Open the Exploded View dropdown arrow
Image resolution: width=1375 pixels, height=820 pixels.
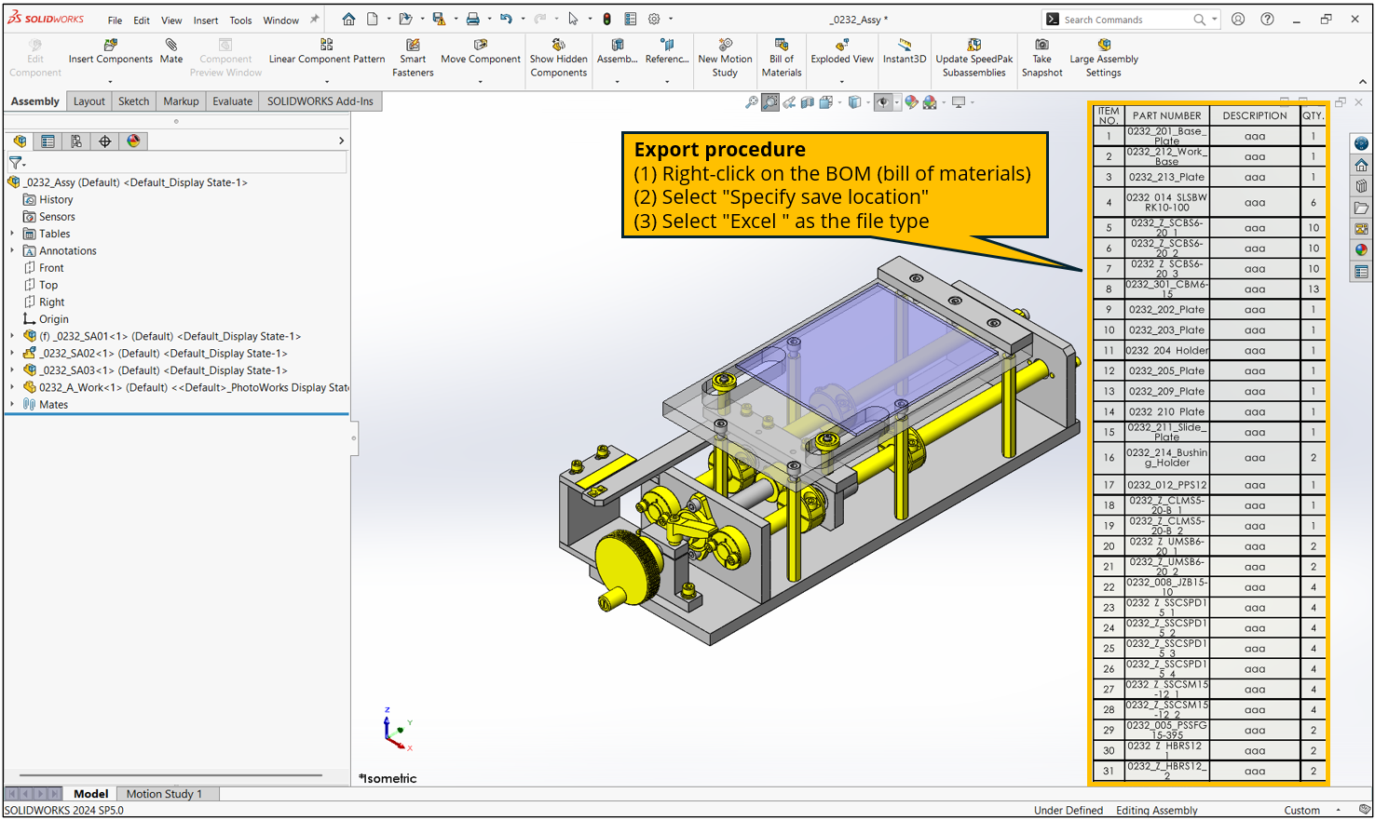842,81
